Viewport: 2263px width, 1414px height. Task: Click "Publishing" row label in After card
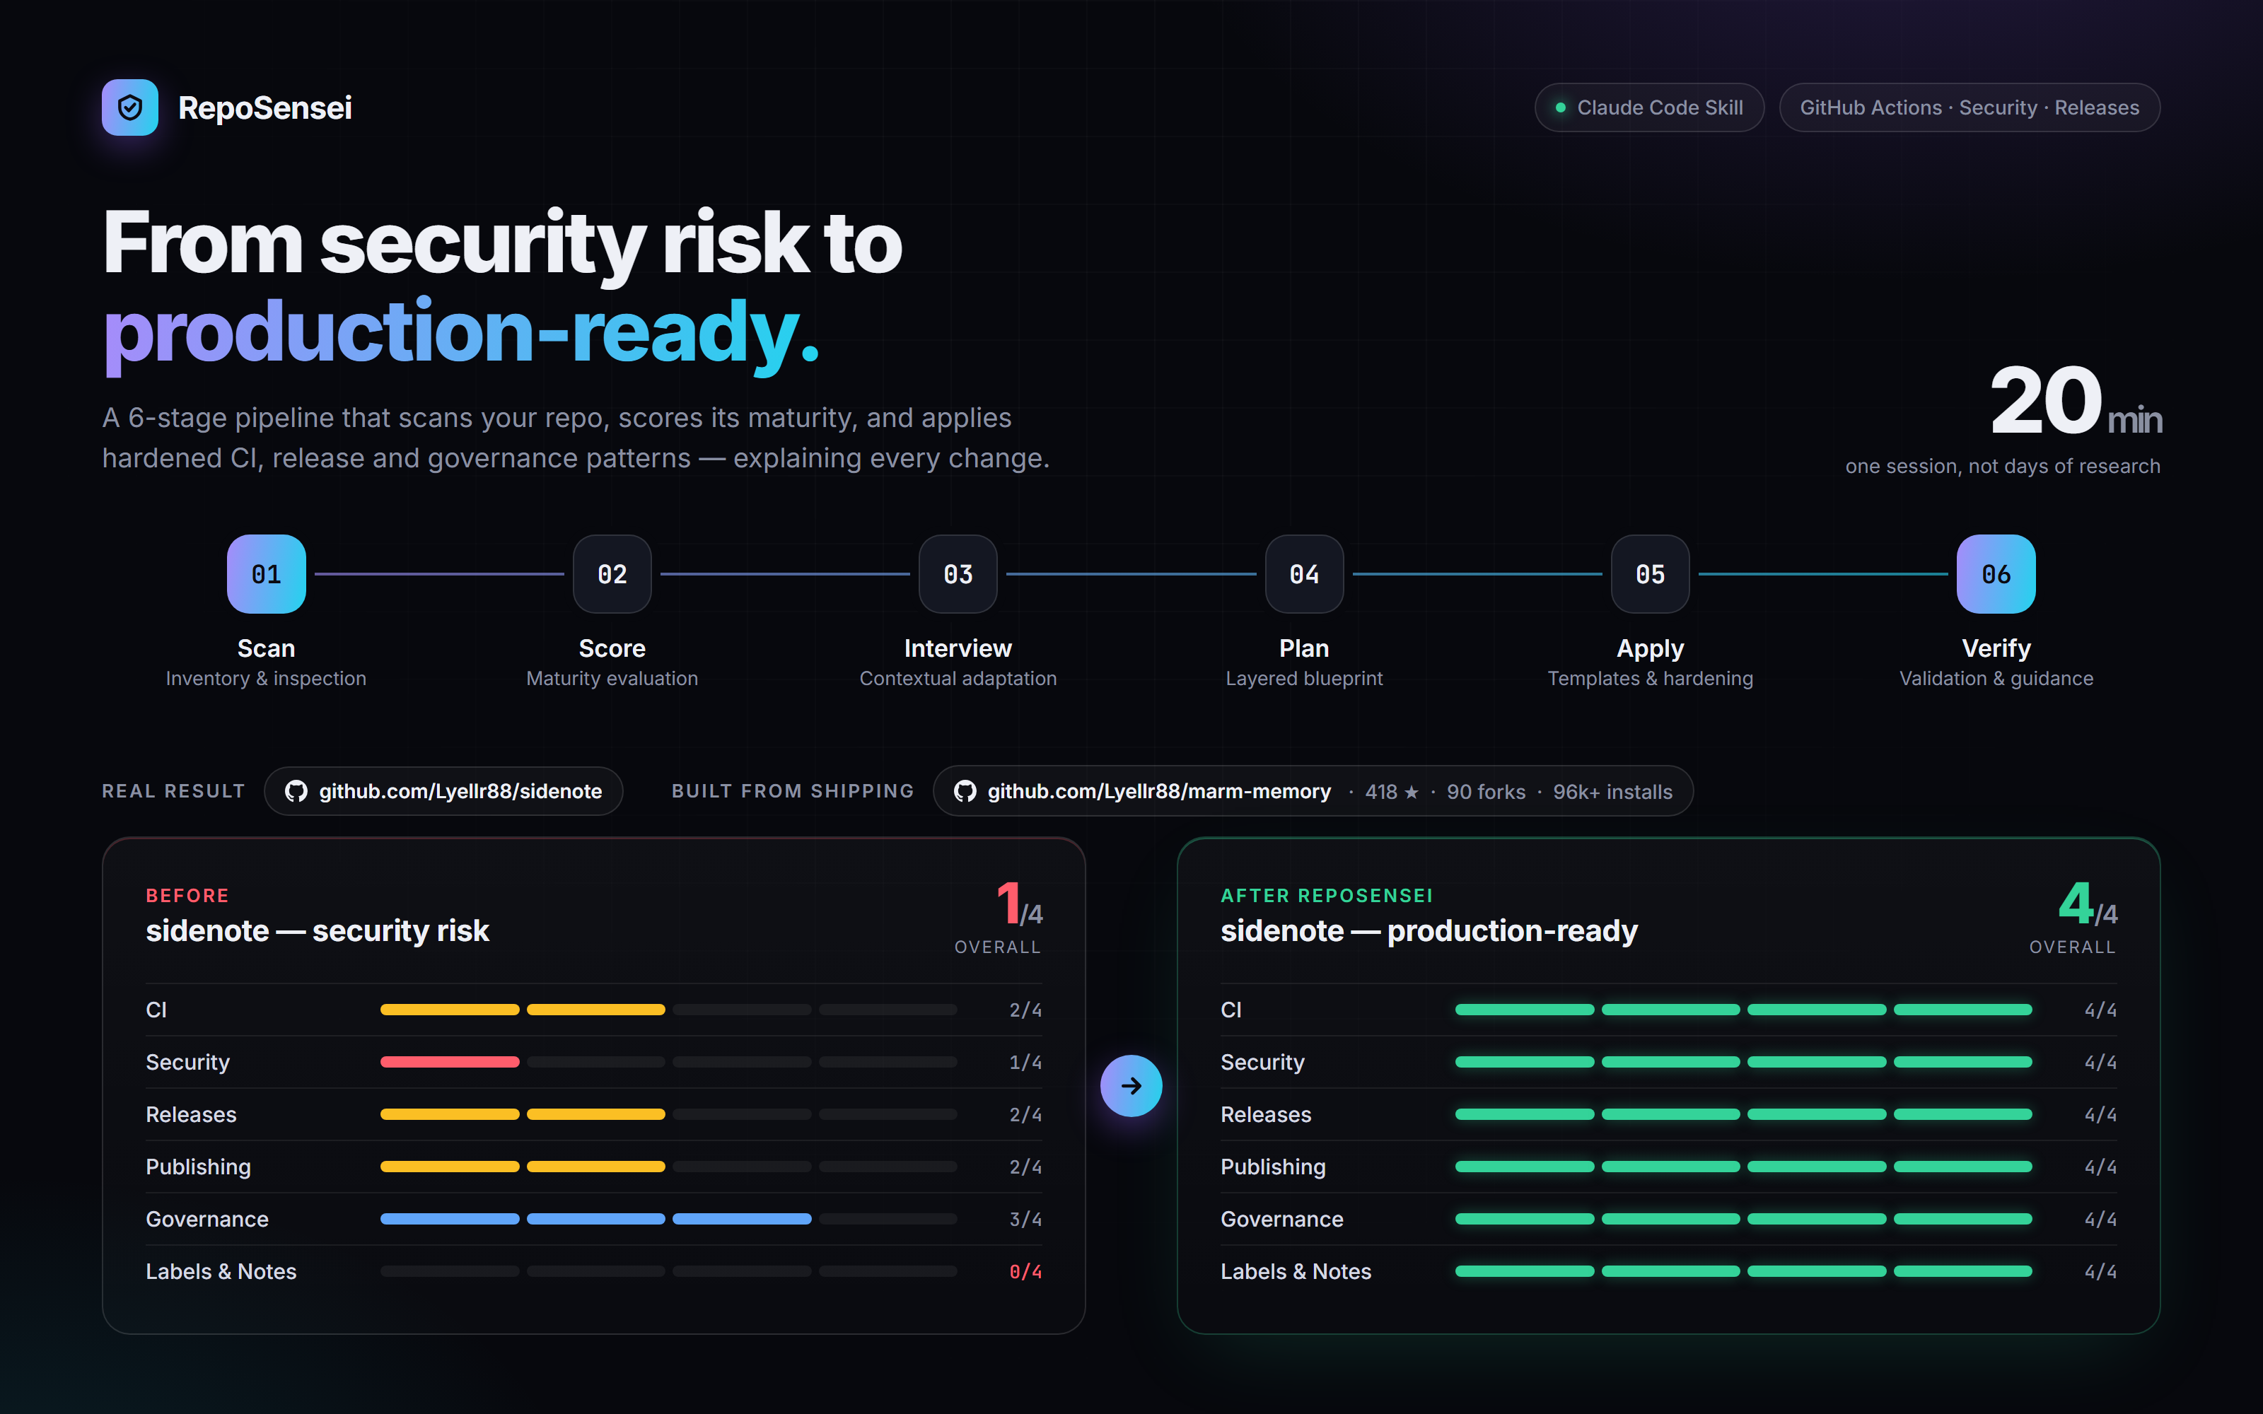point(1273,1167)
